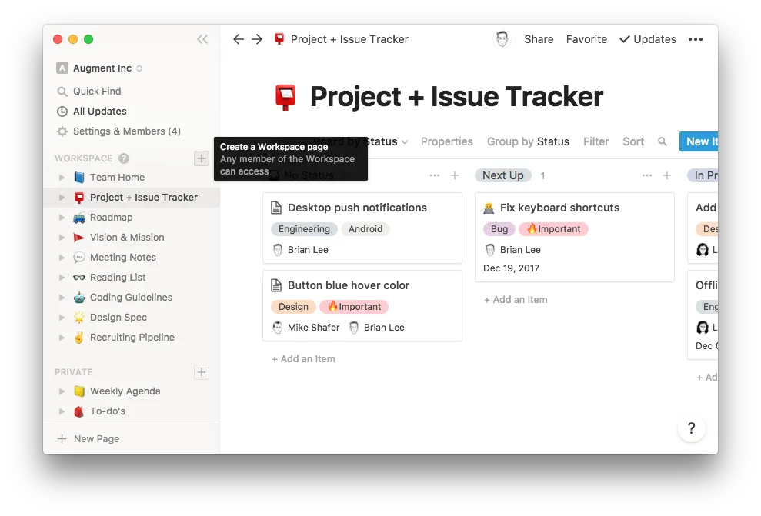The image size is (761, 516).
Task: Open Recruiting Pipeline page in sidebar
Action: 132,337
